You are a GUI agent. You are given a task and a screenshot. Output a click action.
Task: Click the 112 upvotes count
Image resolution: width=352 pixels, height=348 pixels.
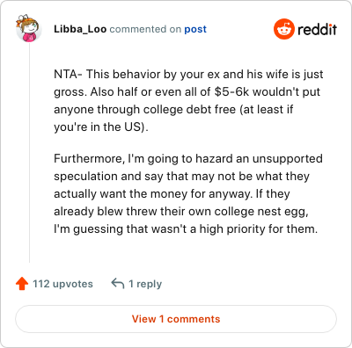click(62, 284)
